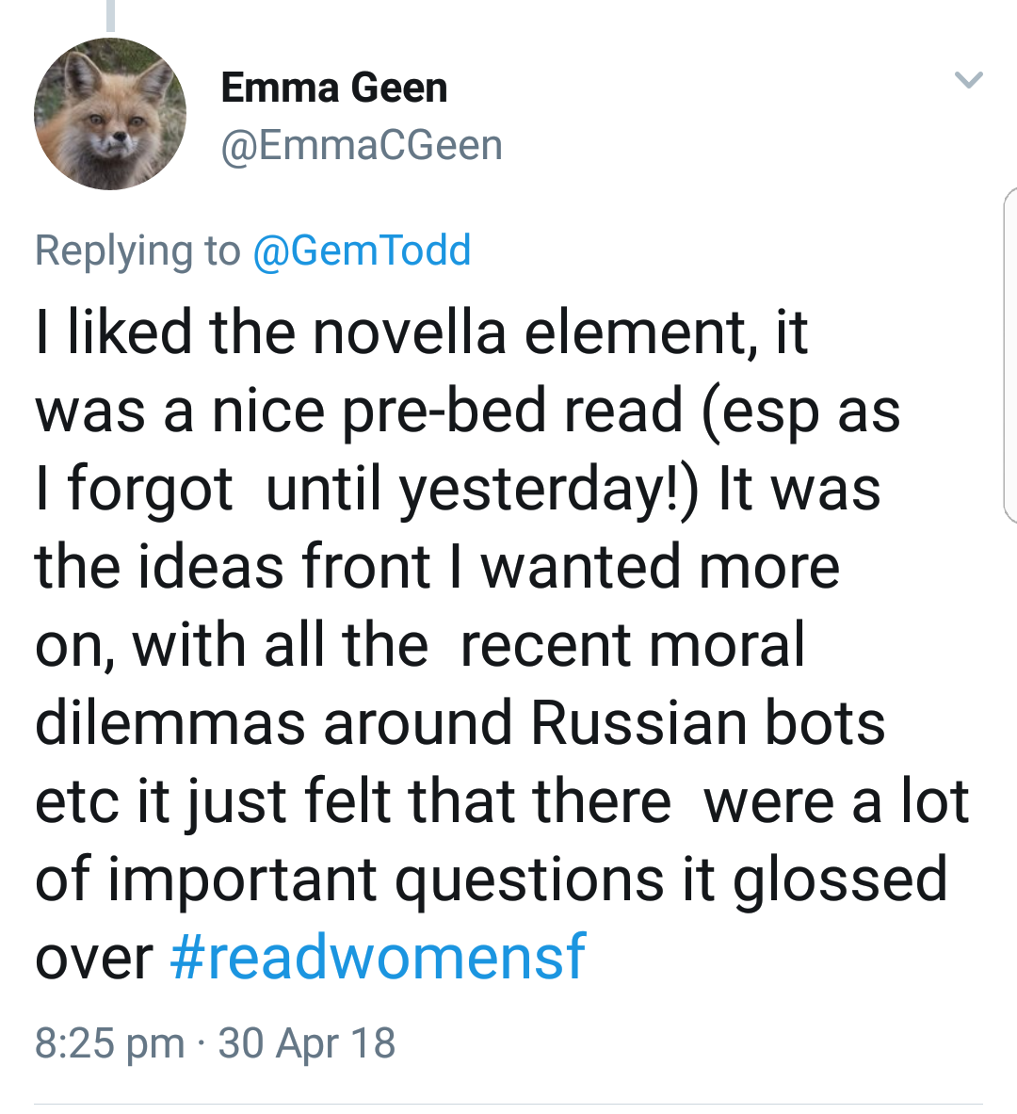Click the words 'important questions' in tweet body

(x=385, y=880)
